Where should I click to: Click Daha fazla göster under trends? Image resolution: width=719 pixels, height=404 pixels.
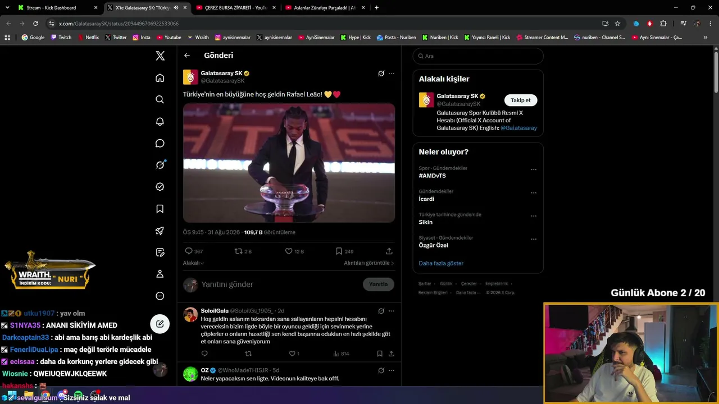pyautogui.click(x=441, y=263)
